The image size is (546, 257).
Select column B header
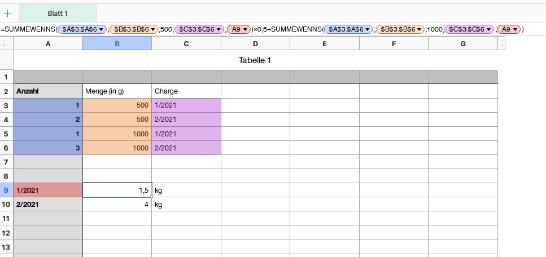click(x=117, y=43)
